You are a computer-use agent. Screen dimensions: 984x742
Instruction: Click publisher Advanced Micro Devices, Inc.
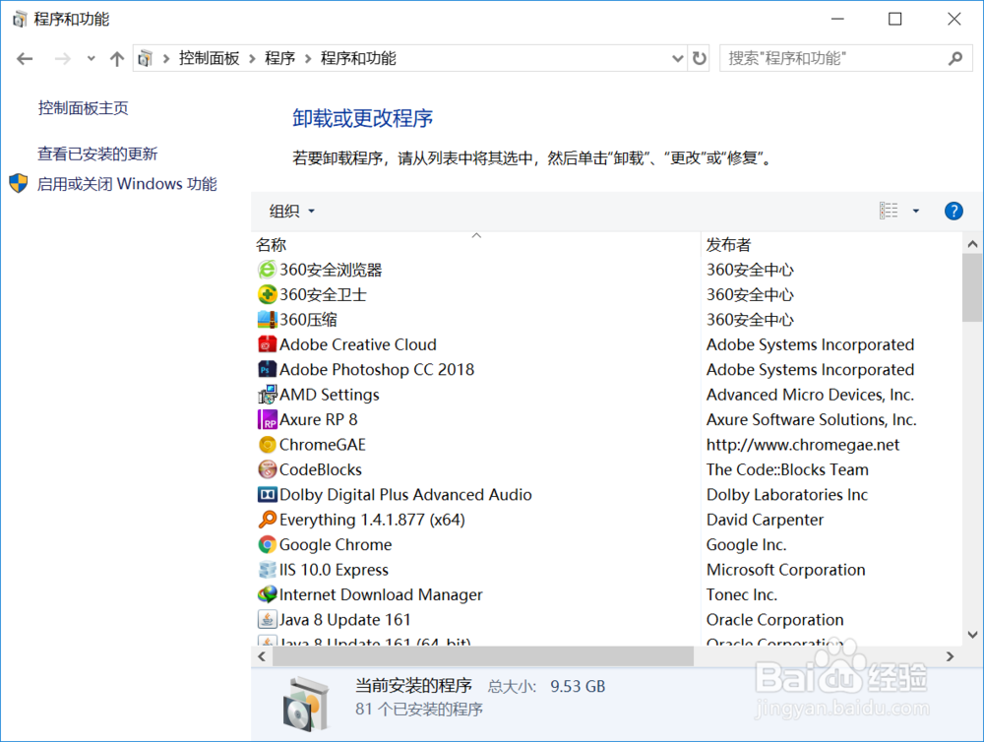click(x=810, y=395)
